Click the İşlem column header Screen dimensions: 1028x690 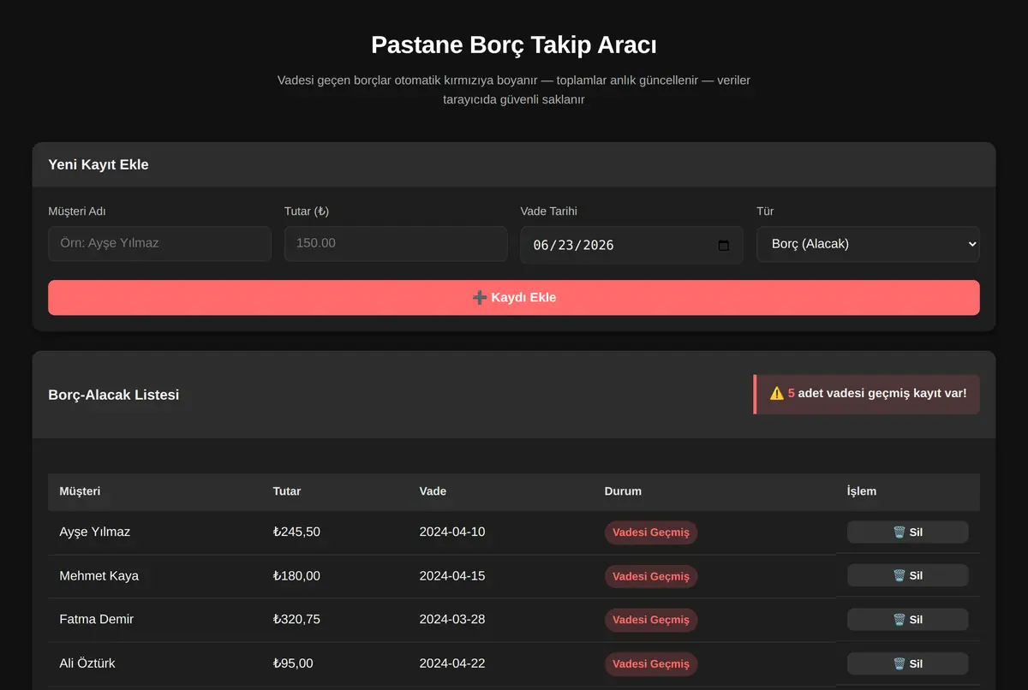pos(861,491)
